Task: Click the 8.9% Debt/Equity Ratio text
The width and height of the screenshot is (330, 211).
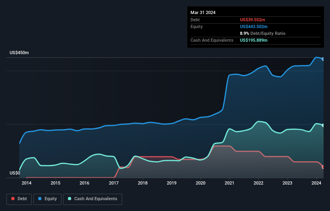Action: (x=262, y=33)
